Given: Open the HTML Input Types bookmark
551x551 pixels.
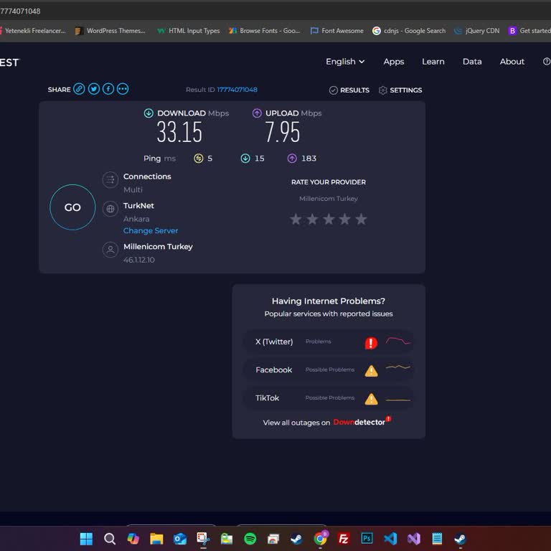Looking at the screenshot, I should coord(189,31).
